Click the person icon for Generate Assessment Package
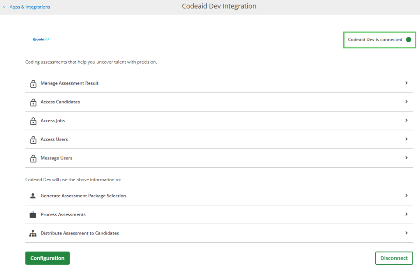 coord(33,196)
